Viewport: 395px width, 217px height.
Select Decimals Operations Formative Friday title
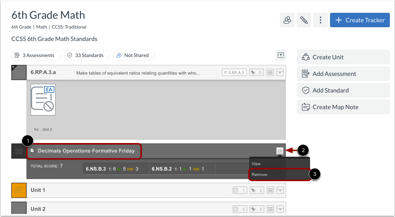click(86, 151)
